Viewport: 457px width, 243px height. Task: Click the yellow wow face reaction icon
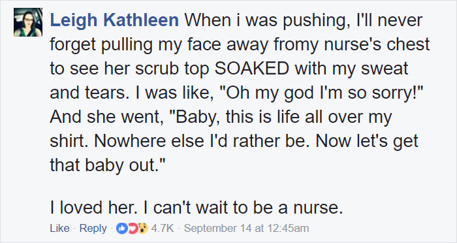coord(142,229)
